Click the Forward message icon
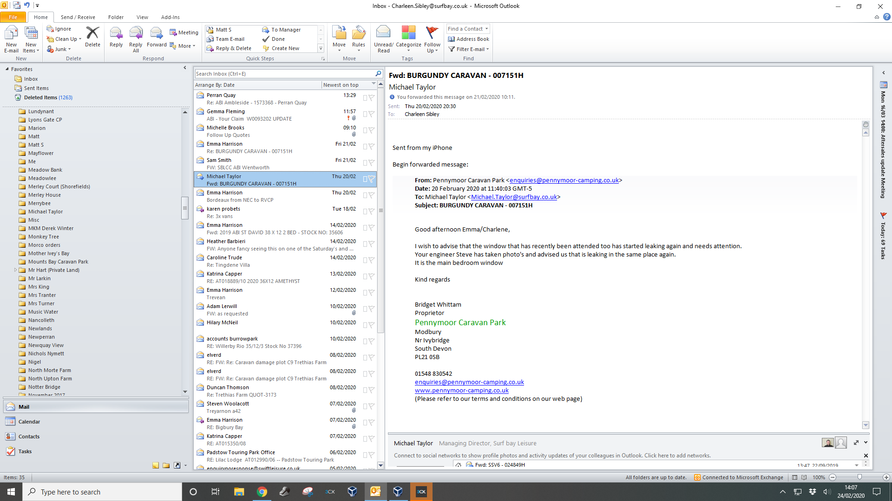 pyautogui.click(x=157, y=34)
